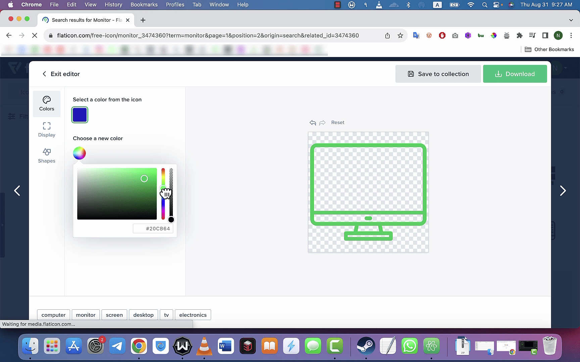Open Chrome media controls icon

[x=532, y=35]
